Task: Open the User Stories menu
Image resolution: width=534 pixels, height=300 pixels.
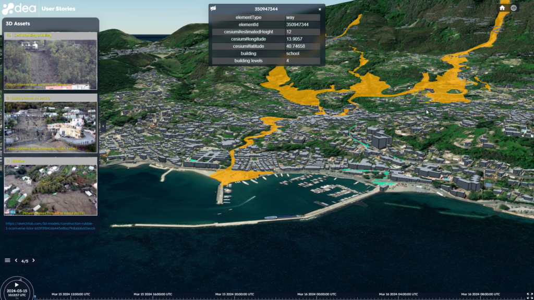Action: tap(58, 9)
